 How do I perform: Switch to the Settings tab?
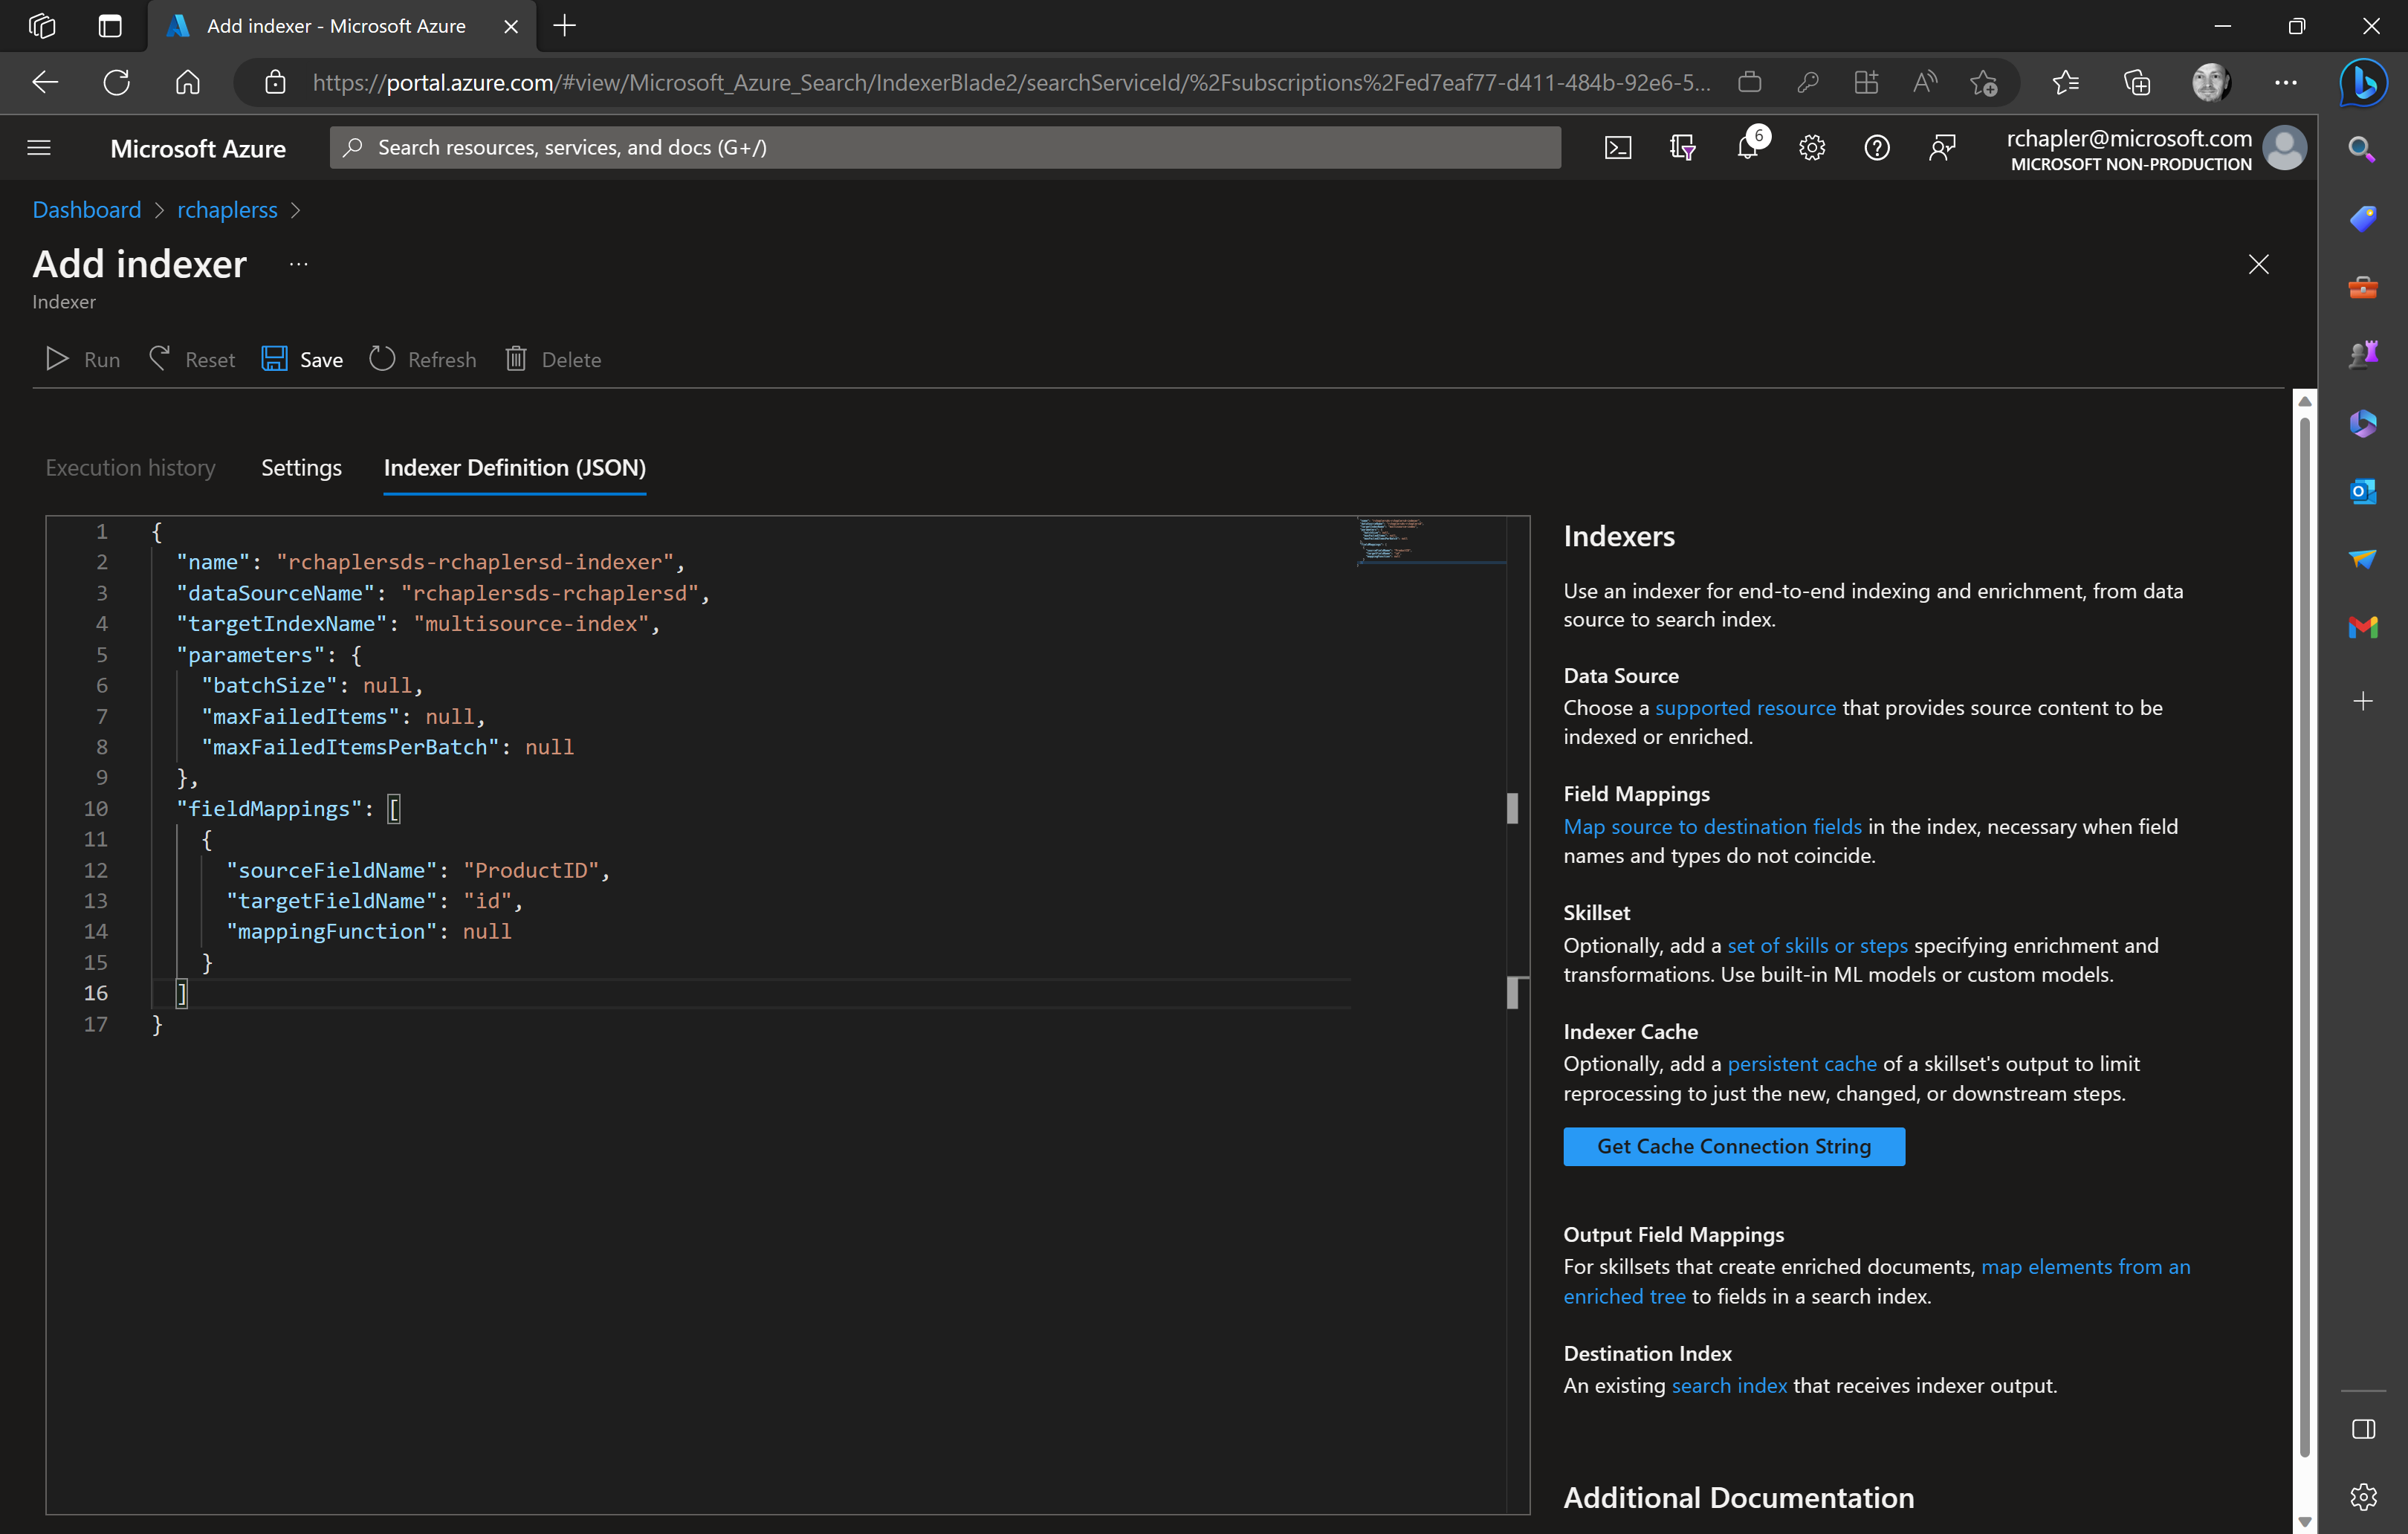(x=300, y=467)
